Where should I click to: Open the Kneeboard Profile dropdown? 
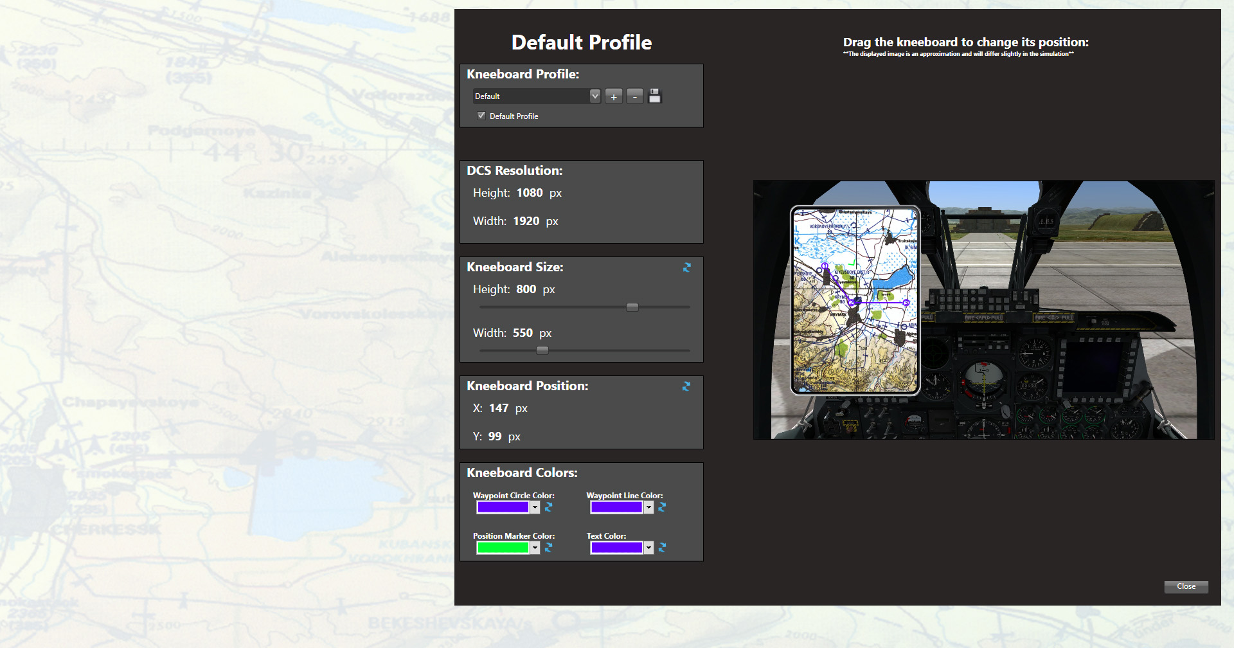pyautogui.click(x=595, y=96)
